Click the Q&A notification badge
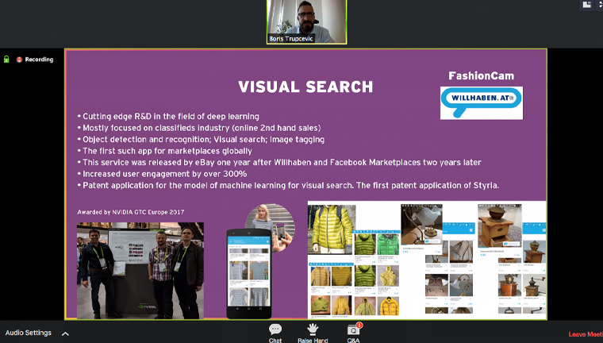 click(x=359, y=326)
